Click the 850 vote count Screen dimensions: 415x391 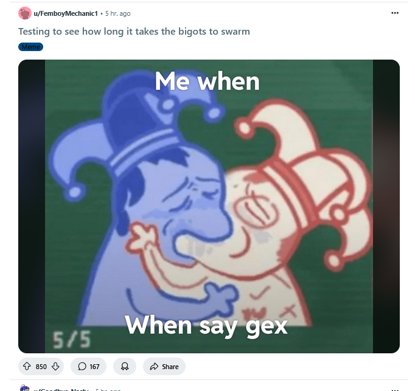(41, 367)
